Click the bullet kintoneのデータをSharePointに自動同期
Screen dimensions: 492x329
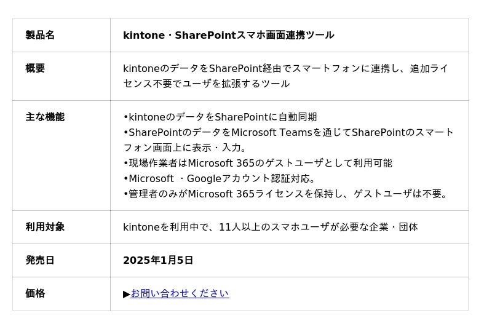220,117
